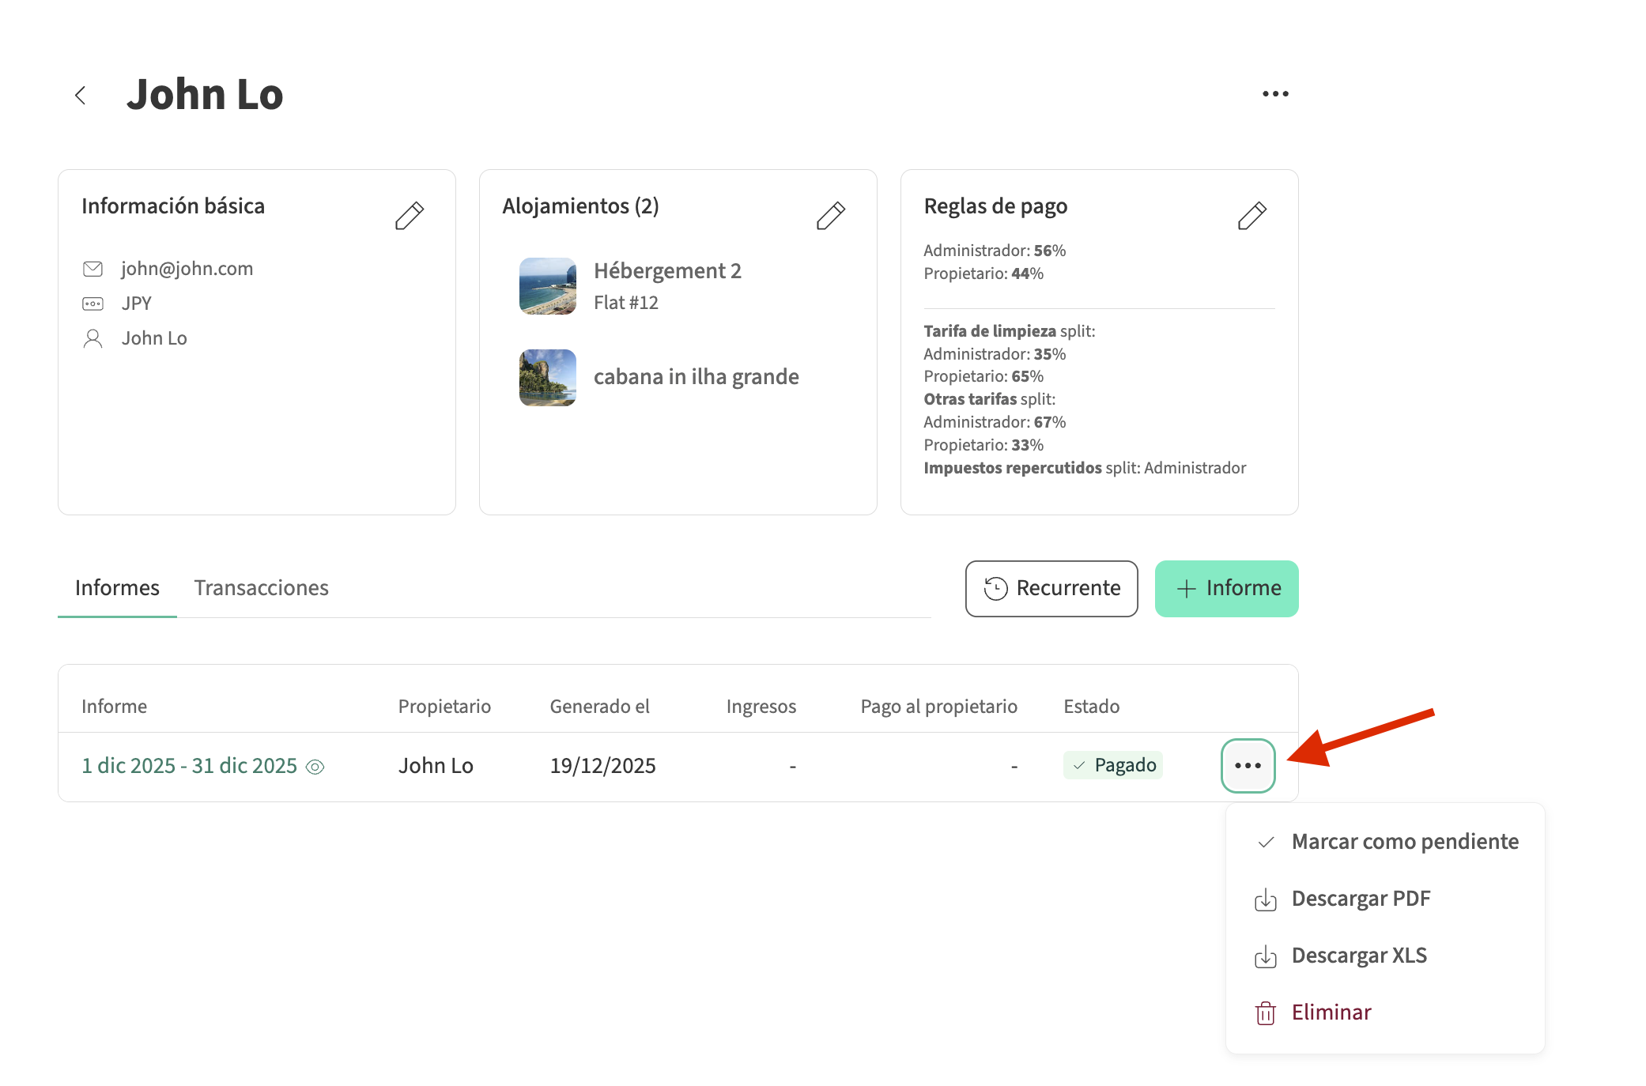This screenshot has width=1646, height=1086.
Task: Edit Información básica with pencil icon
Action: [409, 215]
